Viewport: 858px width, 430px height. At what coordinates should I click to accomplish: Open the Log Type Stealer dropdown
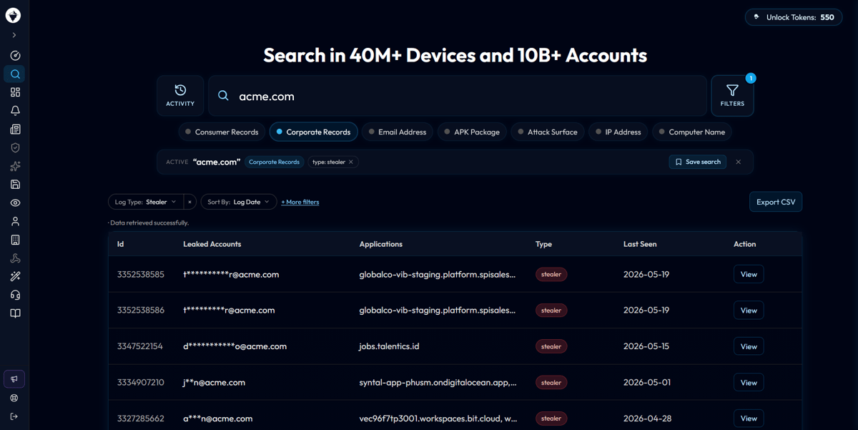pos(146,202)
